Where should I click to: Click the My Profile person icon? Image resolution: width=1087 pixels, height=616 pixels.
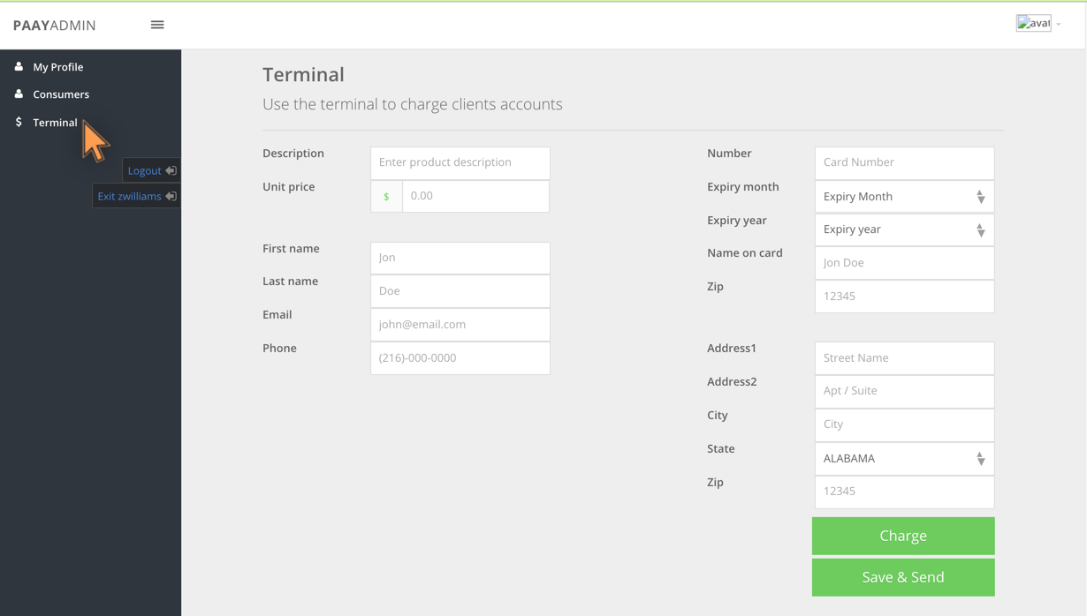tap(19, 66)
